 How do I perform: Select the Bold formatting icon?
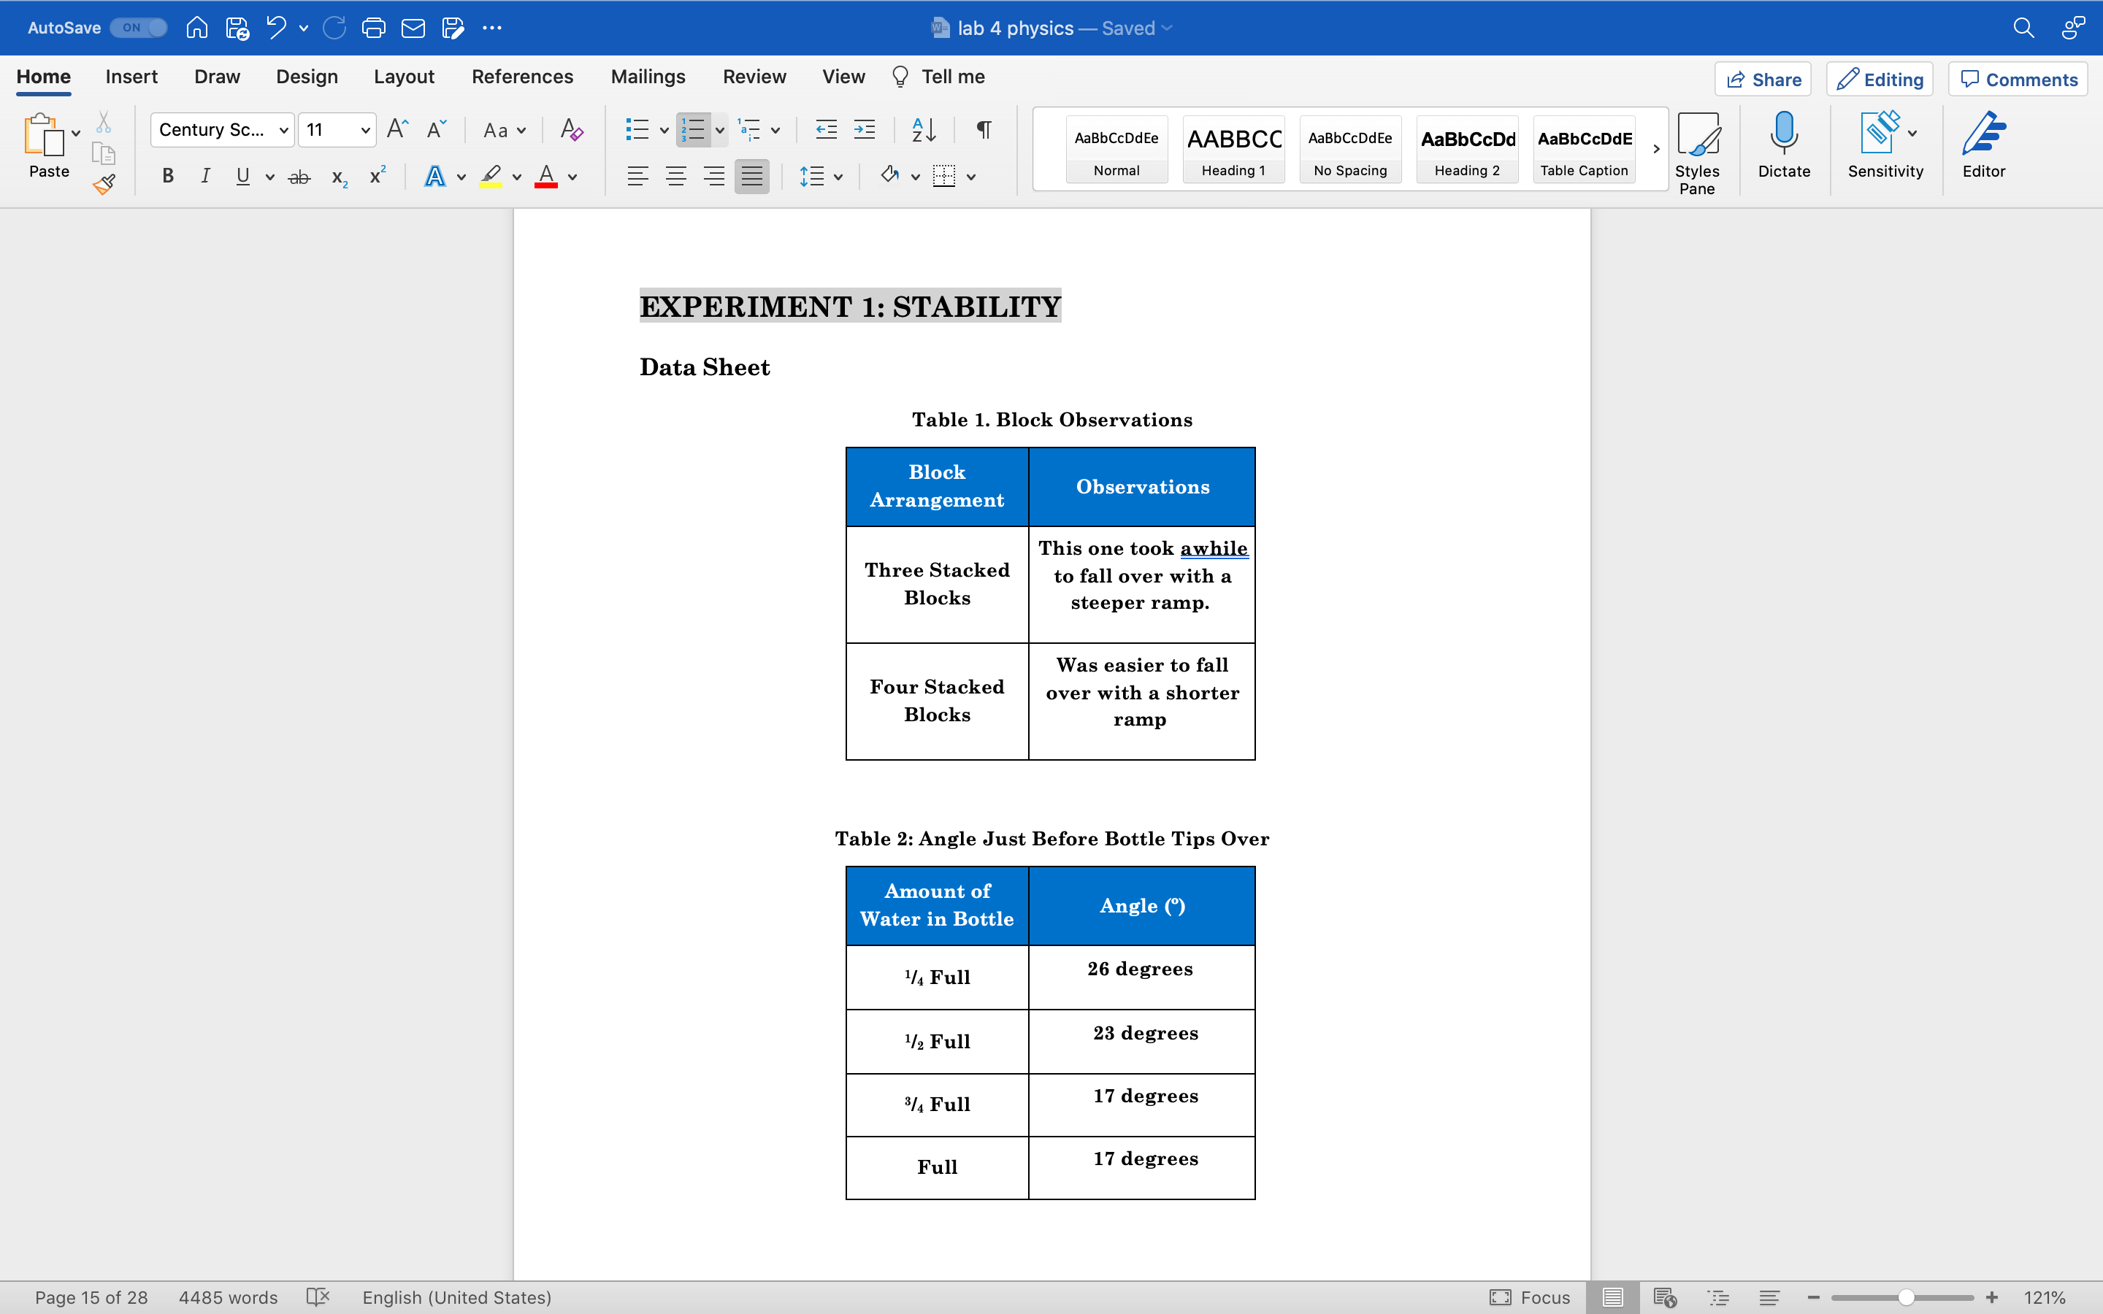pyautogui.click(x=168, y=177)
